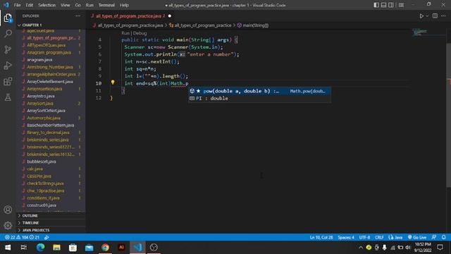Image resolution: width=451 pixels, height=254 pixels.
Task: Open the notifications bell in status bar
Action: pyautogui.click(x=443, y=237)
